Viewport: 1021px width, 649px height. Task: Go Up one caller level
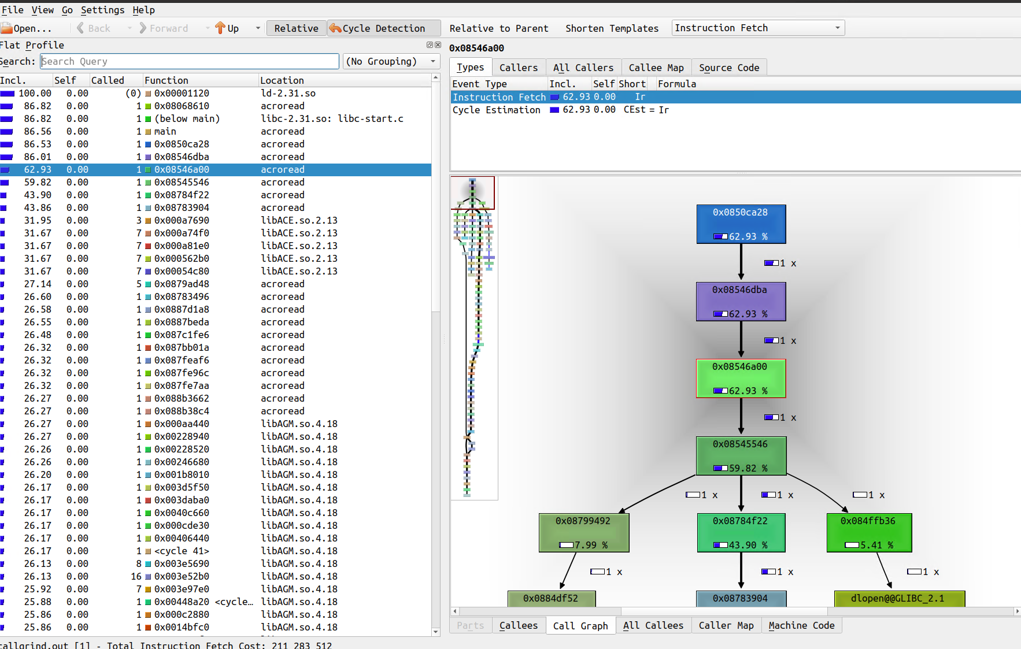point(227,28)
